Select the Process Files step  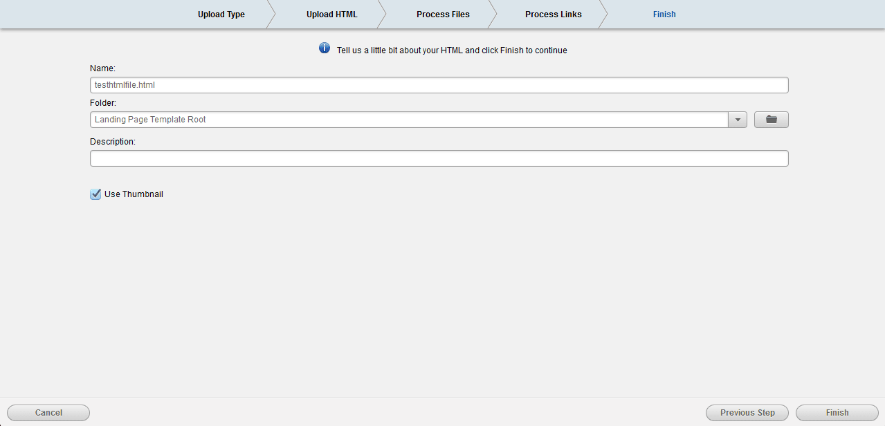click(442, 14)
